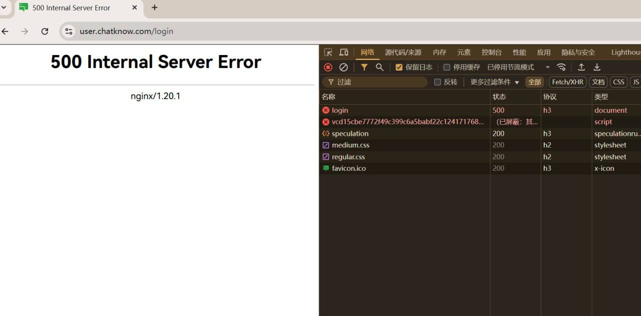This screenshot has height=316, width=641.
Task: Switch to the 元素 tab
Action: (x=464, y=53)
